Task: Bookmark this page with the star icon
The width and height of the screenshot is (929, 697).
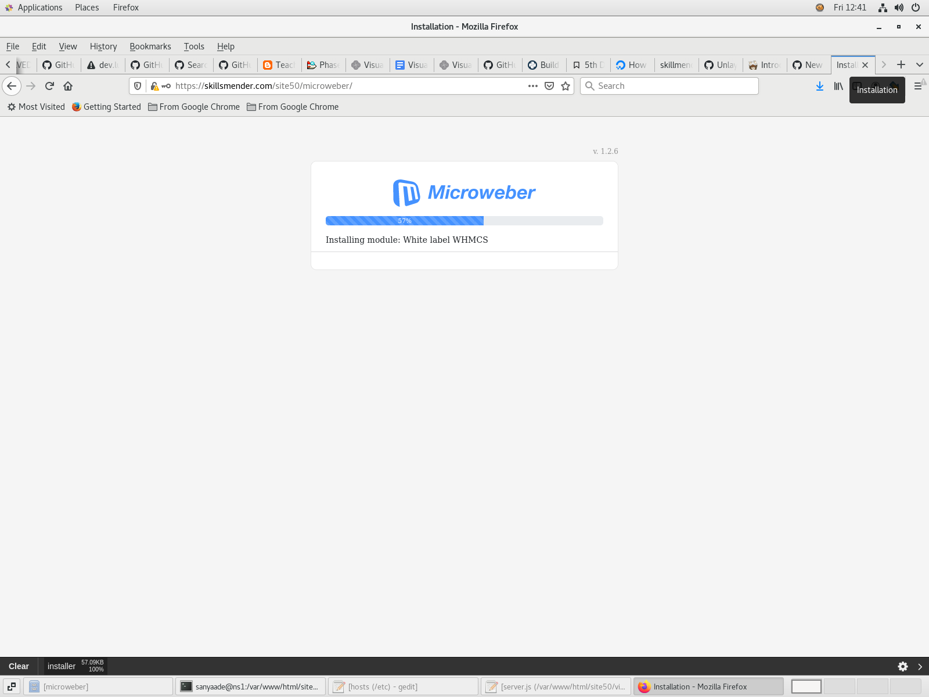Action: 565,85
